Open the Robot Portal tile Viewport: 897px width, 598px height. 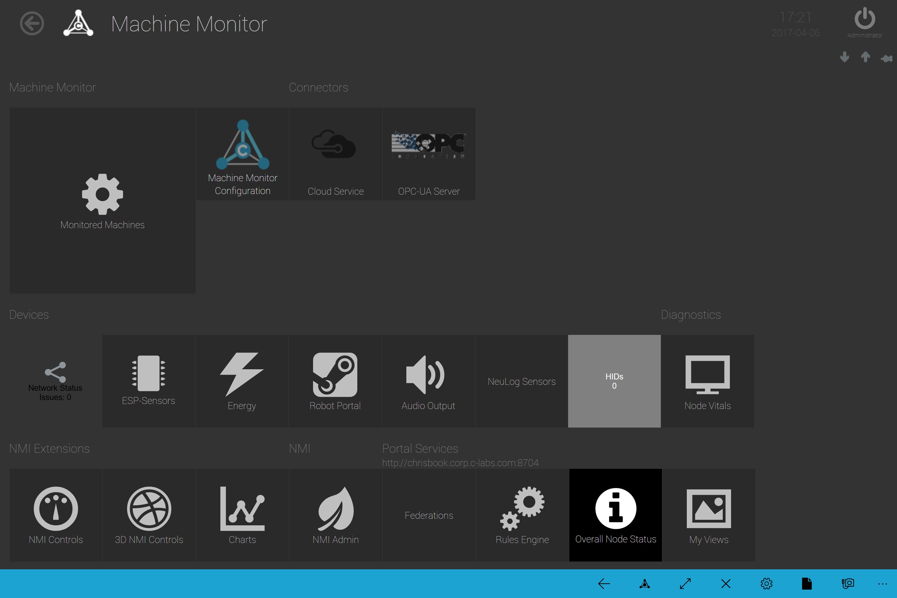(335, 381)
